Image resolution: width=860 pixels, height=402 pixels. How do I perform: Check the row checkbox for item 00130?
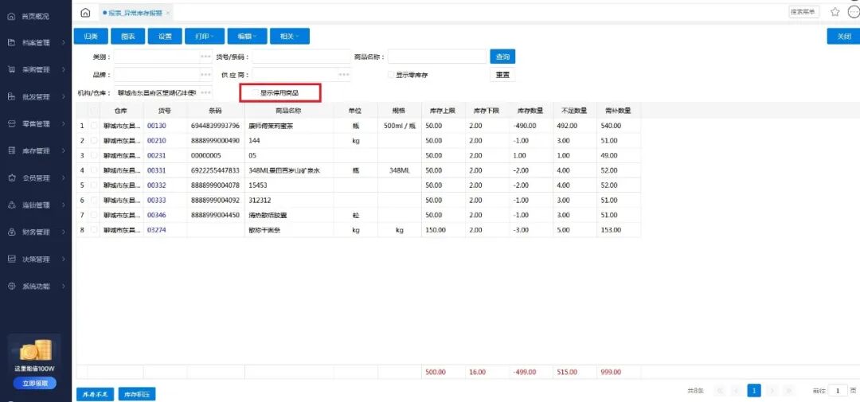point(95,126)
